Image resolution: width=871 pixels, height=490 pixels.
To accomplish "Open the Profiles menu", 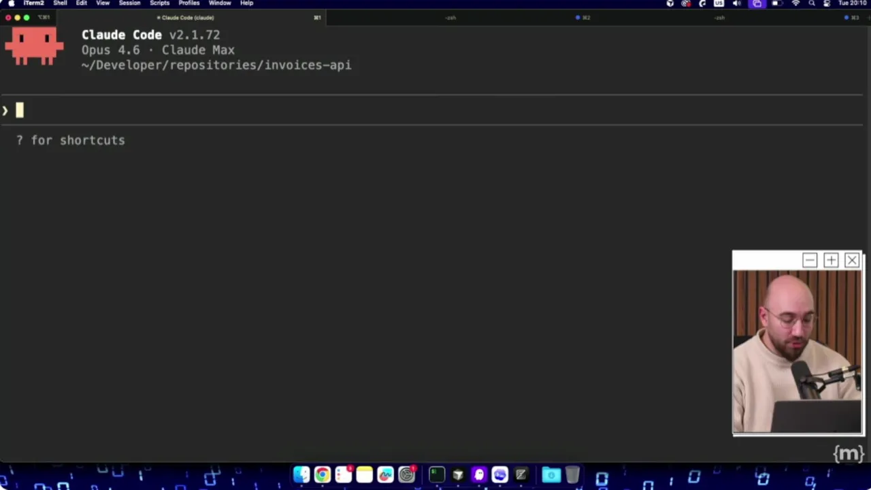I will point(189,3).
